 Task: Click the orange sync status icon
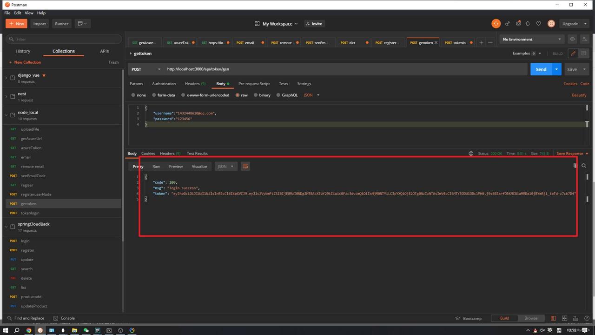pos(496,24)
